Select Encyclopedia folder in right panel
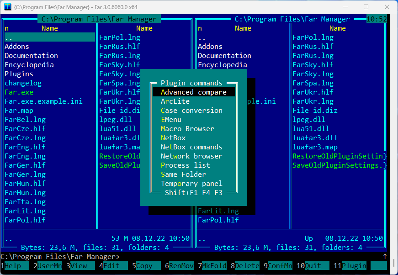 pos(223,65)
